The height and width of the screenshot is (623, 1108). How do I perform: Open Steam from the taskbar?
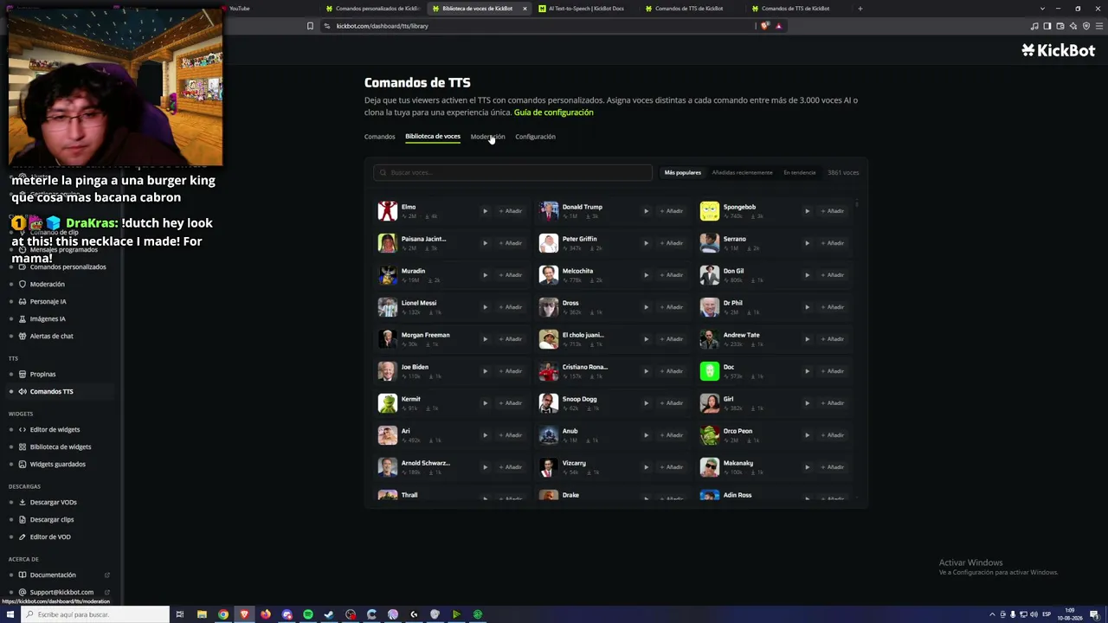tap(329, 614)
